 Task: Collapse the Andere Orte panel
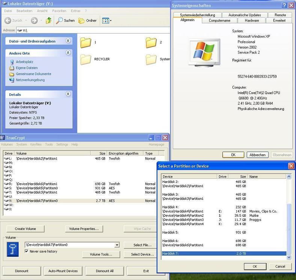coord(68,53)
